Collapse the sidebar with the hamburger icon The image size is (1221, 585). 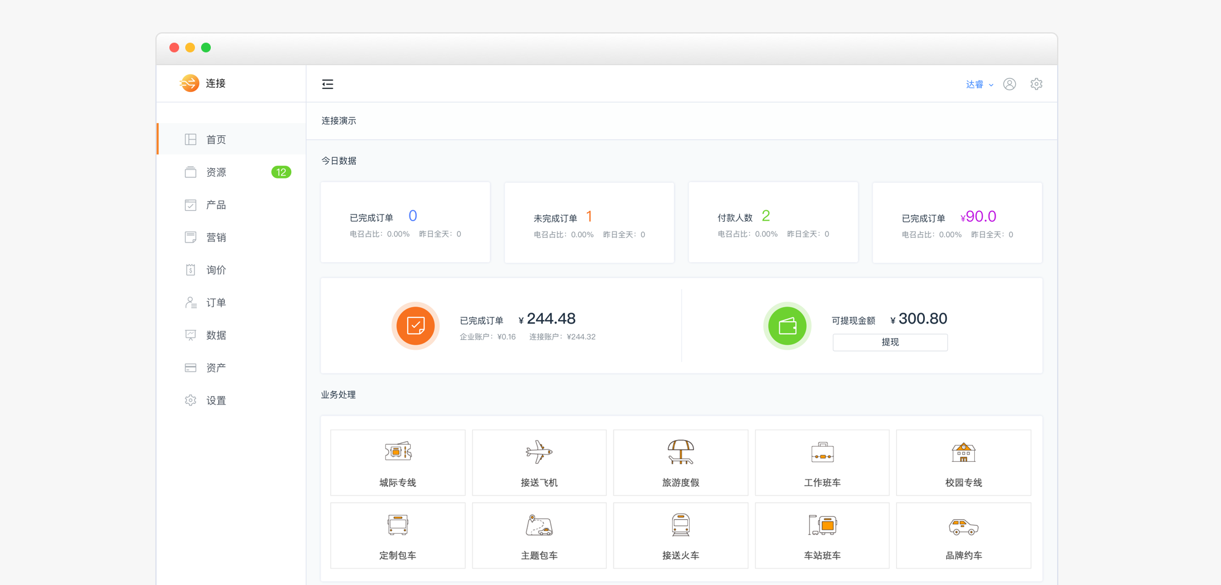pos(328,84)
